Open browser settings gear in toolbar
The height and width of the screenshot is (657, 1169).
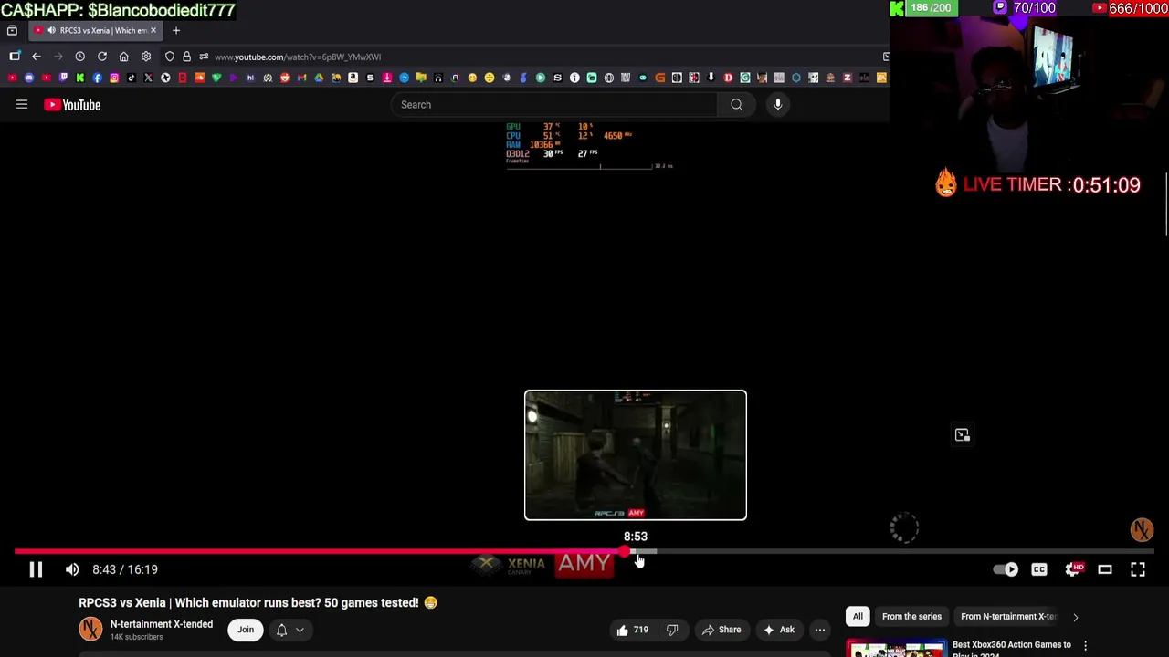(x=146, y=57)
